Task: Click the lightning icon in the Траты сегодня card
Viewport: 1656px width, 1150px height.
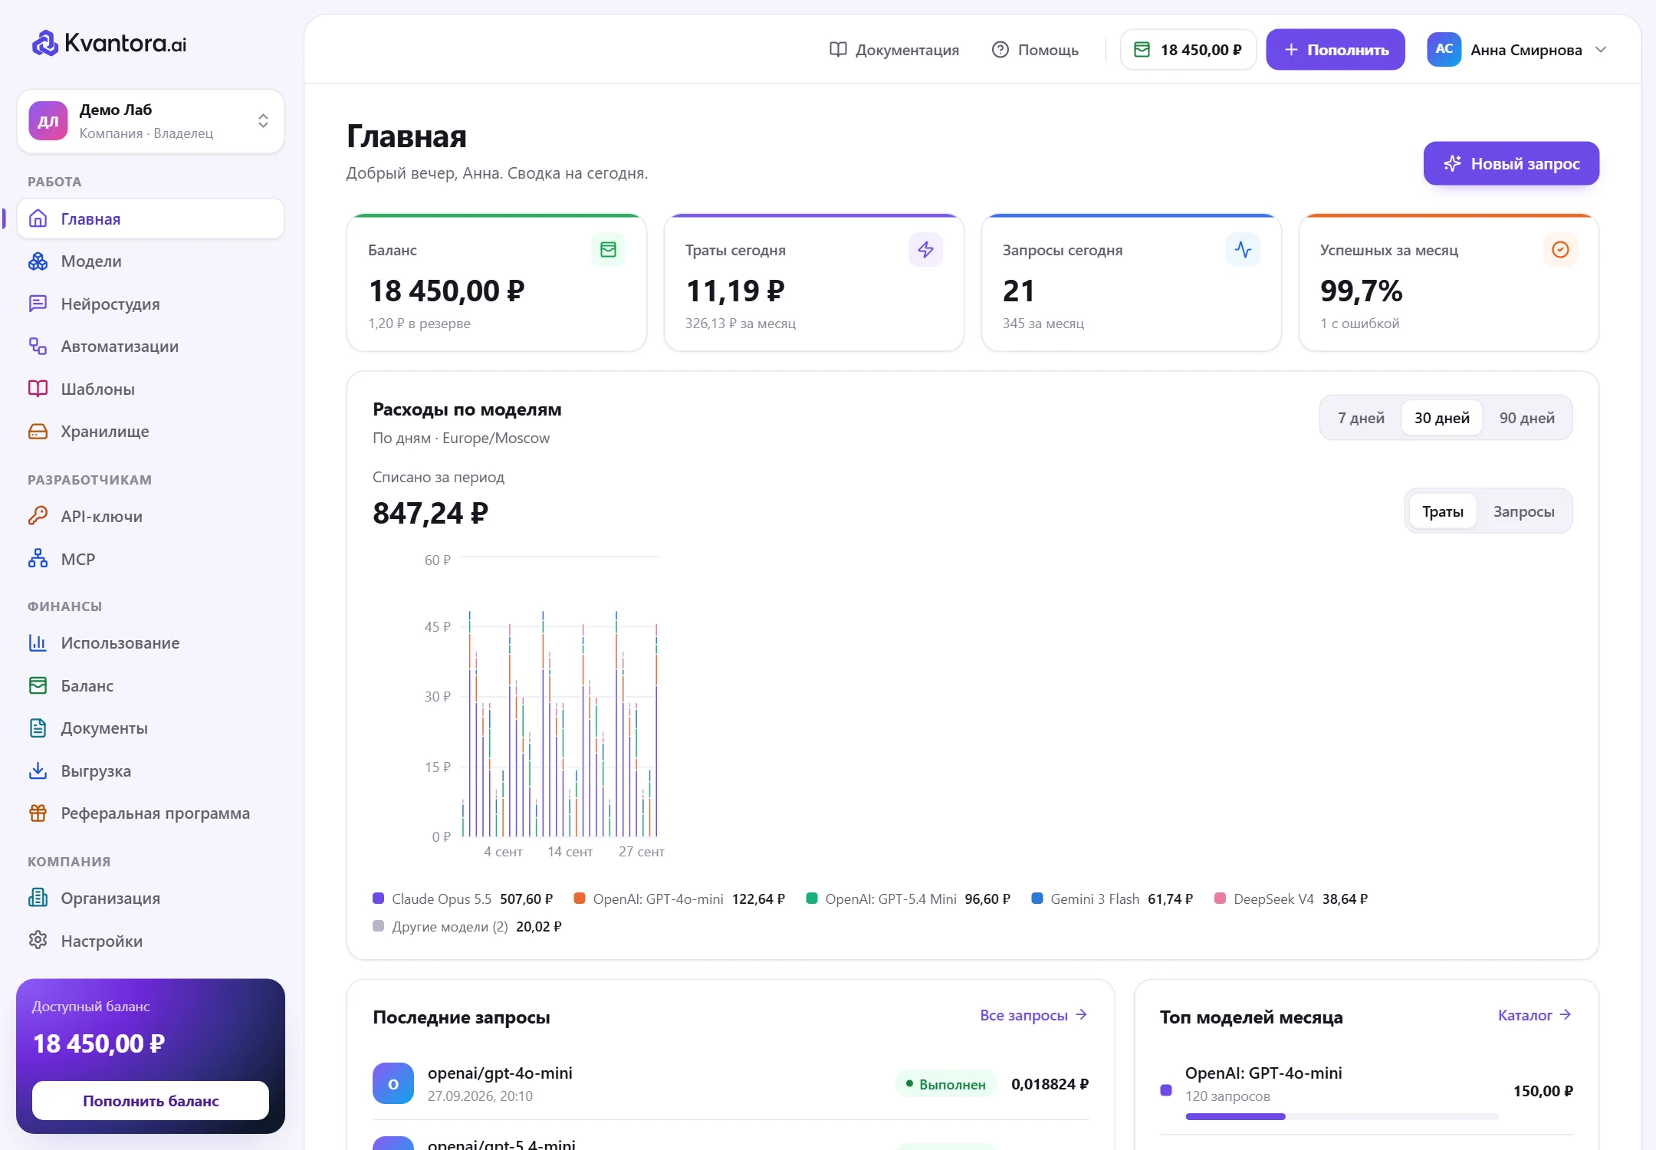Action: click(925, 250)
